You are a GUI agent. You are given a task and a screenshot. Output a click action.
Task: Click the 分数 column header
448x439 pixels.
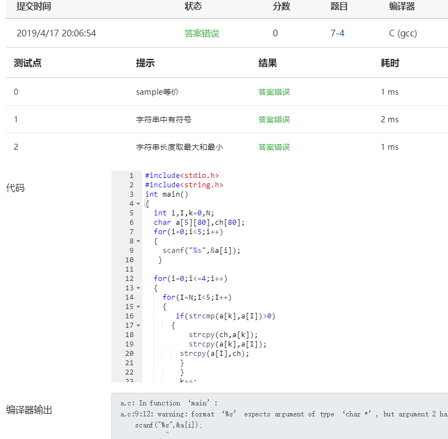coord(281,6)
